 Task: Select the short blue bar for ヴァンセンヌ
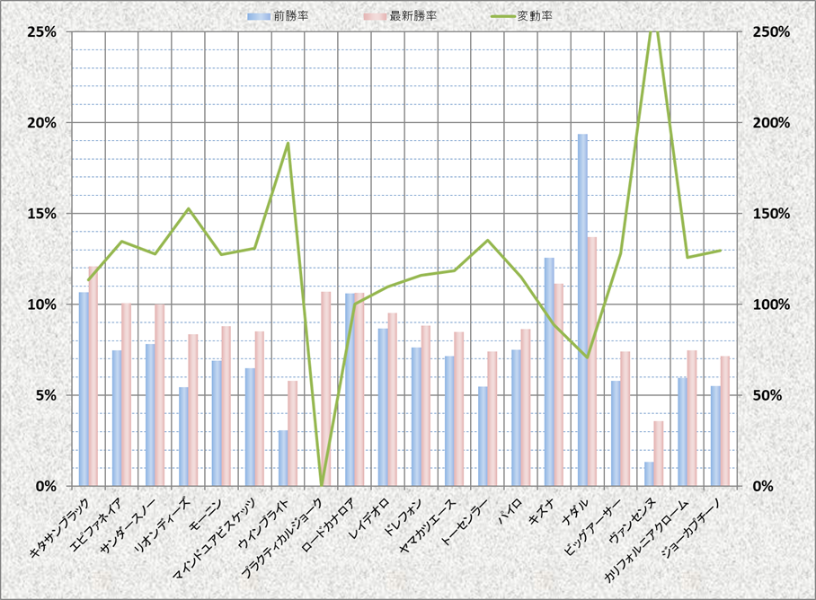point(649,474)
